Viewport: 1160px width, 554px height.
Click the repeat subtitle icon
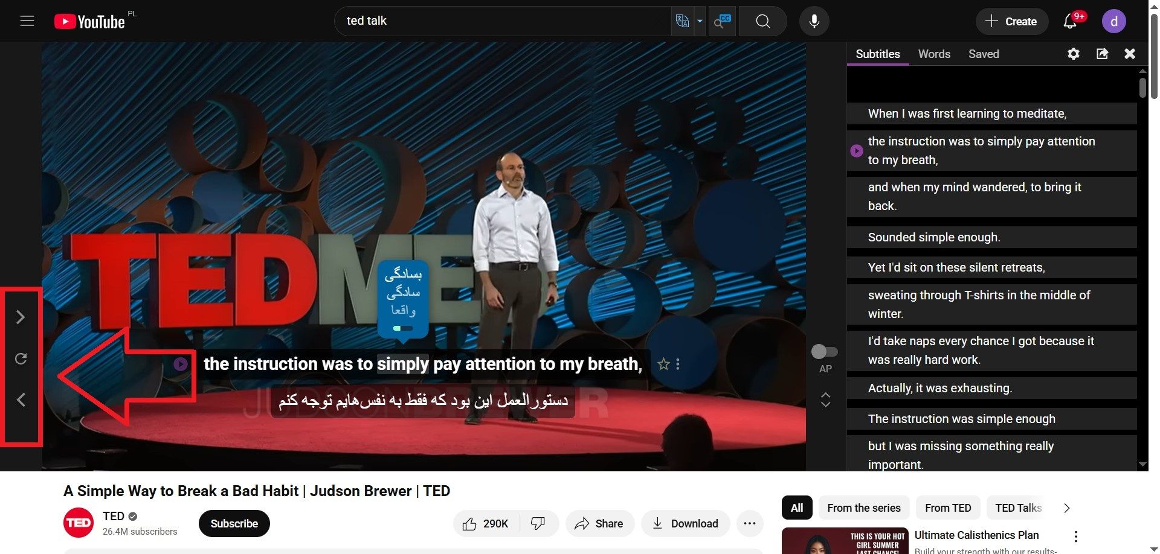coord(21,359)
